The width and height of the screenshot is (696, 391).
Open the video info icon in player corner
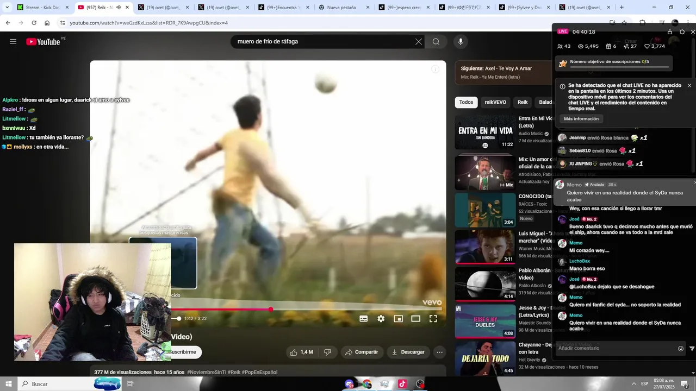(435, 69)
